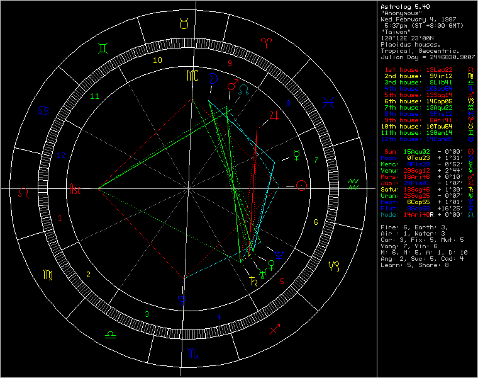The height and width of the screenshot is (378, 478).
Task: Click the green Libra glyph on the outer ring
Action: 110,335
